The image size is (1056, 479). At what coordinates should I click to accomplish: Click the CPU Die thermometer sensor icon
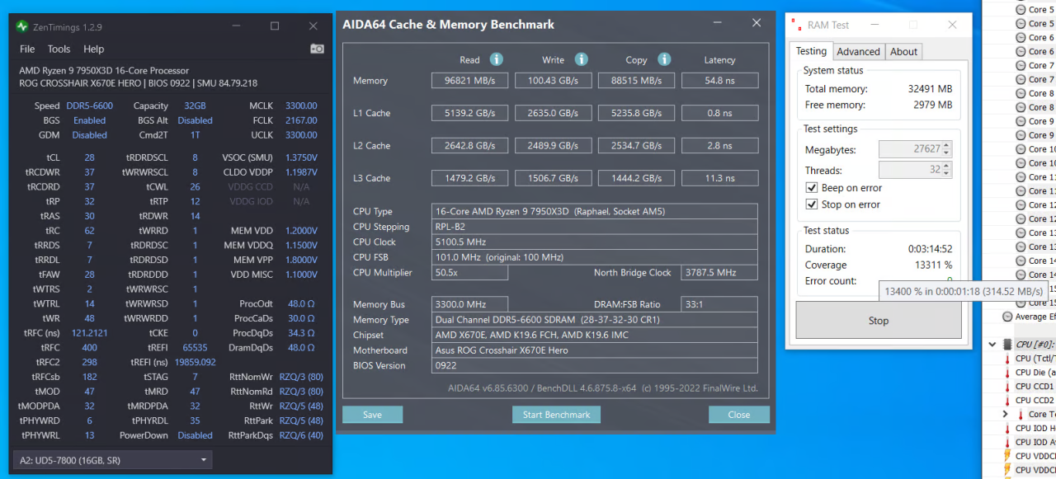[x=1006, y=373]
